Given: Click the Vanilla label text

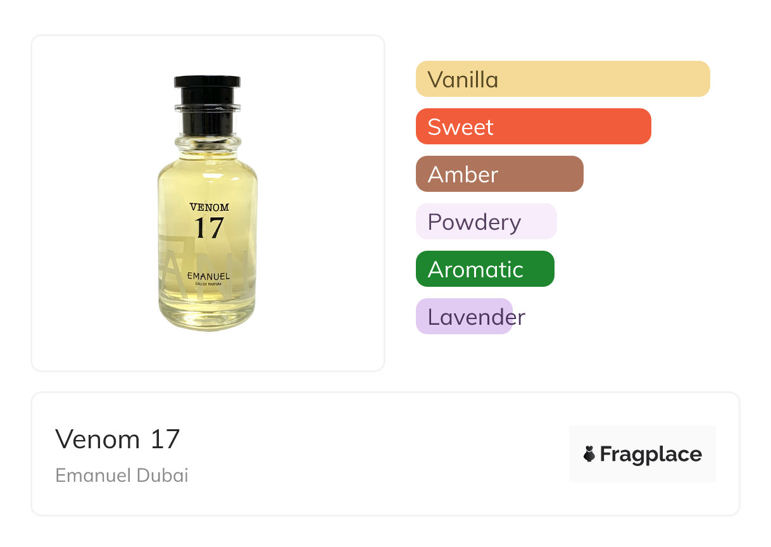Looking at the screenshot, I should tap(463, 80).
